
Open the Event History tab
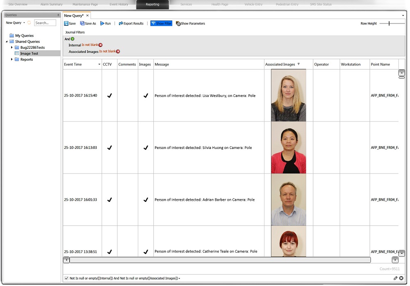pyautogui.click(x=119, y=5)
